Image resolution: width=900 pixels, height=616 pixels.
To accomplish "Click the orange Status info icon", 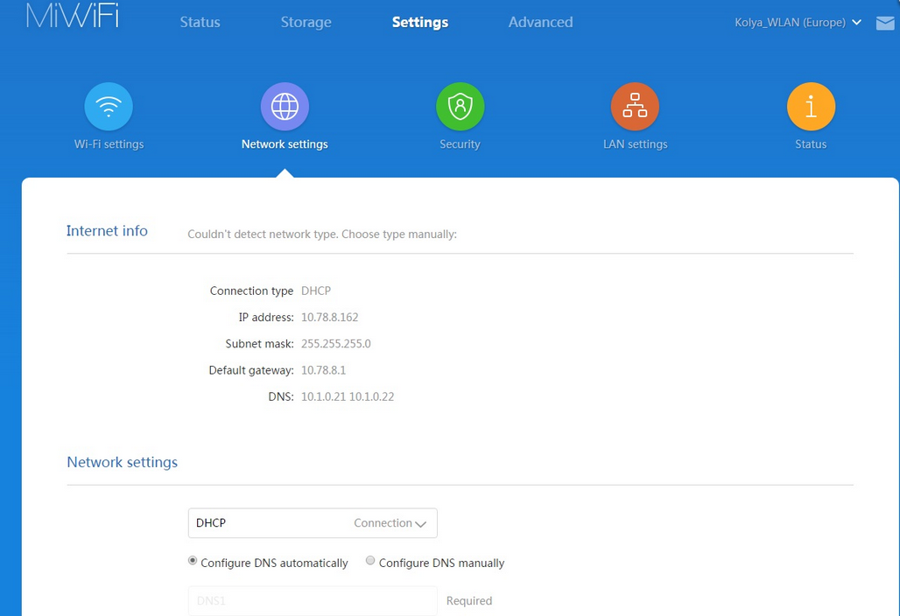I will (811, 107).
